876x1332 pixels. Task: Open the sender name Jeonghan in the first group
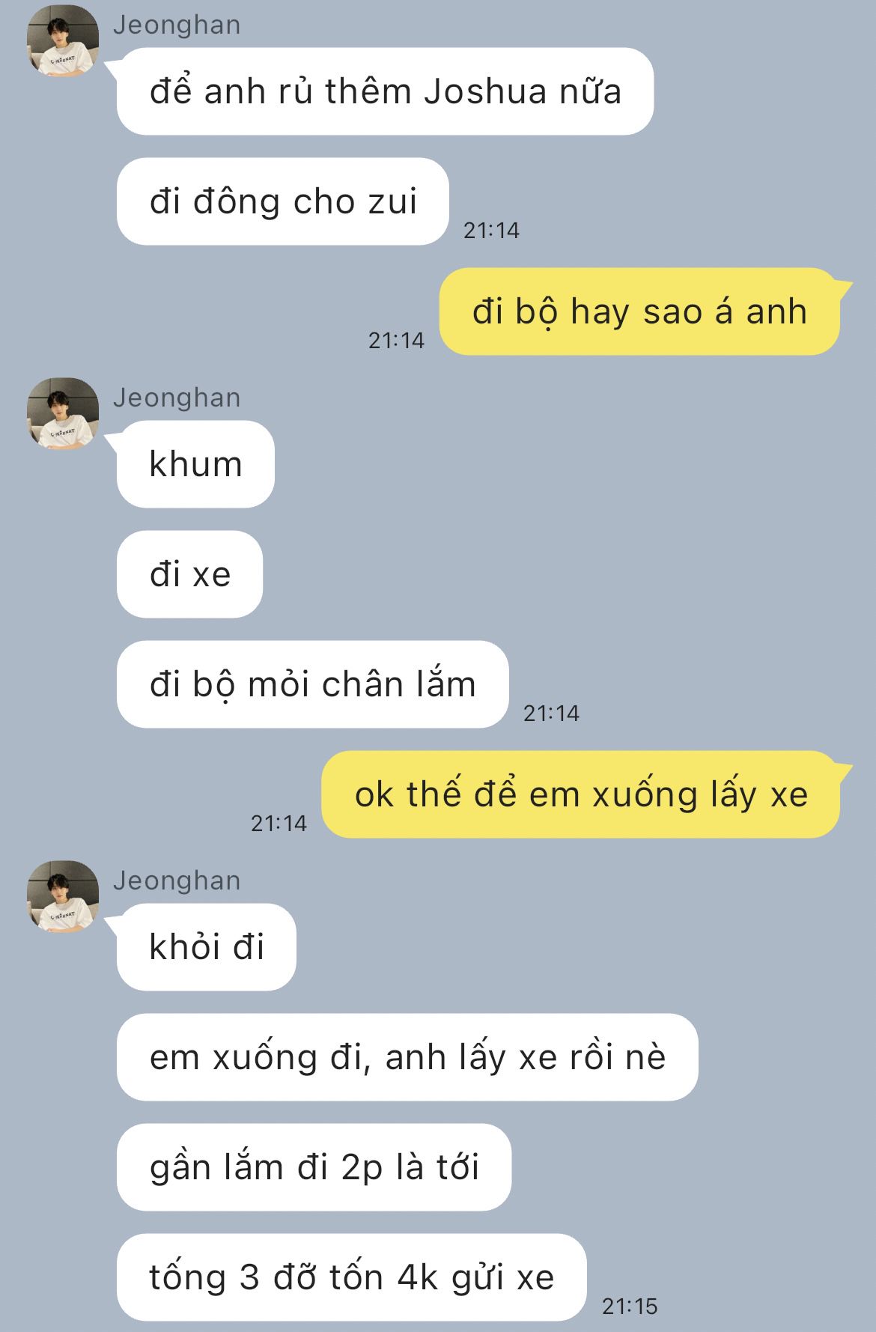[x=177, y=25]
